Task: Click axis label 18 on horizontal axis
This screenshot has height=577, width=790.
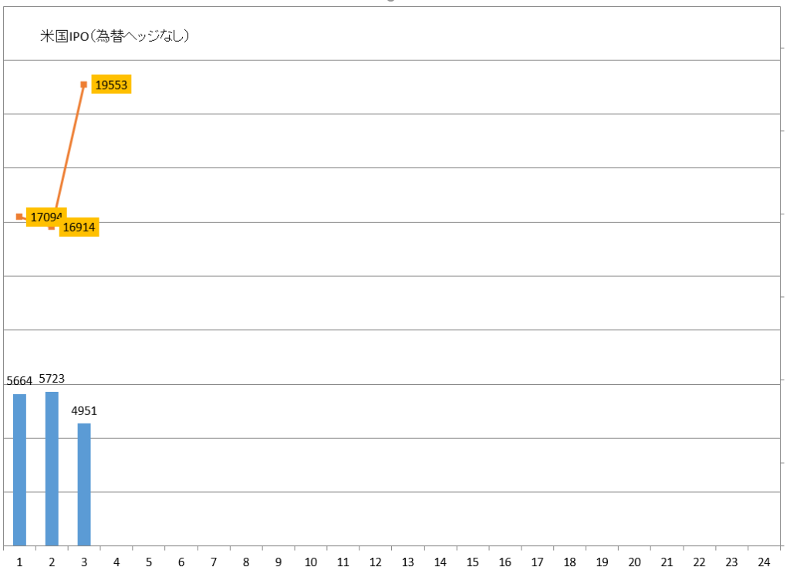Action: [570, 562]
